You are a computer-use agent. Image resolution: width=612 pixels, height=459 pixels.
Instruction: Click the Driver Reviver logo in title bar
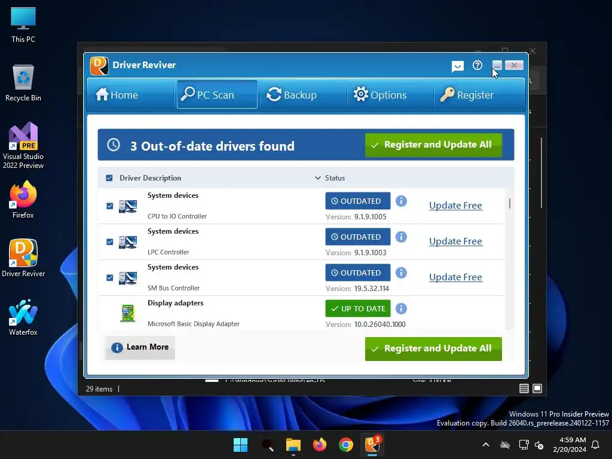pyautogui.click(x=99, y=65)
